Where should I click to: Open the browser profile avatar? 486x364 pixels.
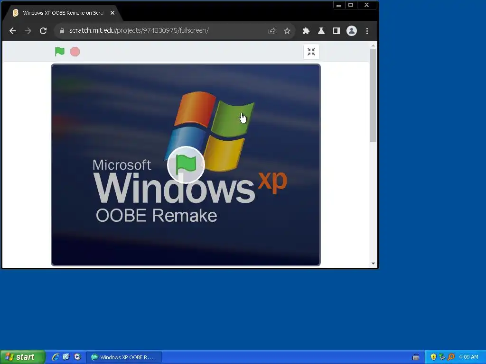pos(352,31)
